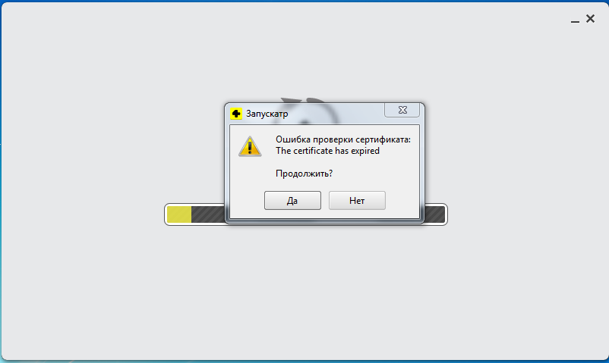Minimize the launcher main window
This screenshot has height=363, width=609.
point(576,21)
